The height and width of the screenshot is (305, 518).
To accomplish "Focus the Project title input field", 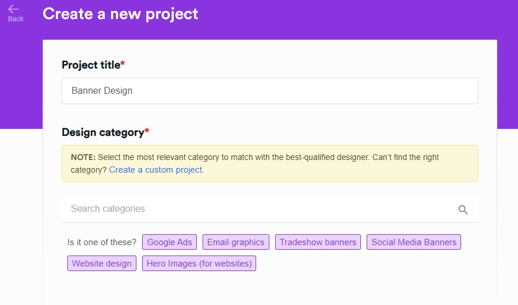I will tap(269, 91).
